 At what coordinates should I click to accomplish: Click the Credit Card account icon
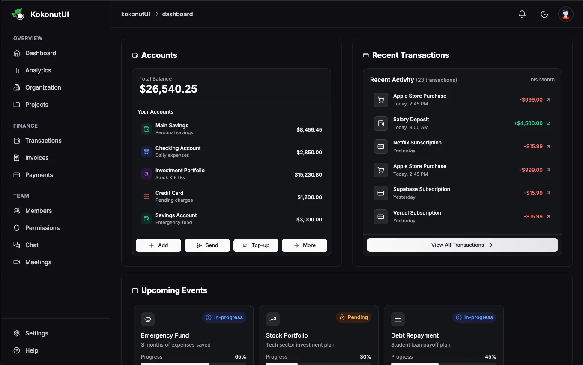(x=146, y=197)
